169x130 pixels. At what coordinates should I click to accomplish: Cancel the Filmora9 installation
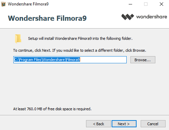point(153,124)
